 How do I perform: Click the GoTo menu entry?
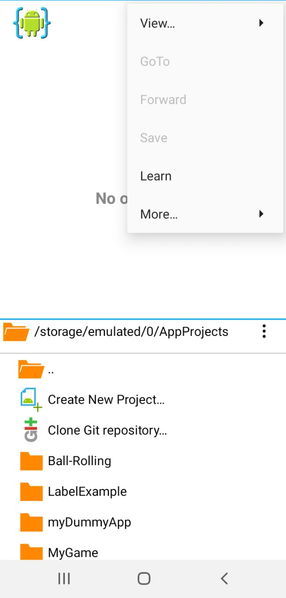tap(154, 61)
